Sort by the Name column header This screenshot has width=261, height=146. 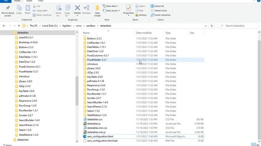(x=108, y=33)
